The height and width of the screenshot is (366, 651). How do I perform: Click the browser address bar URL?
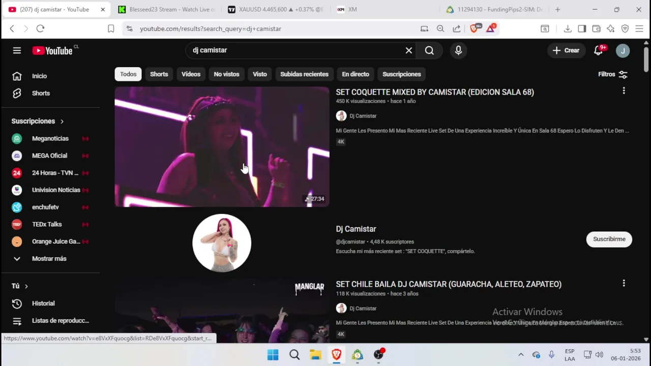click(x=211, y=28)
